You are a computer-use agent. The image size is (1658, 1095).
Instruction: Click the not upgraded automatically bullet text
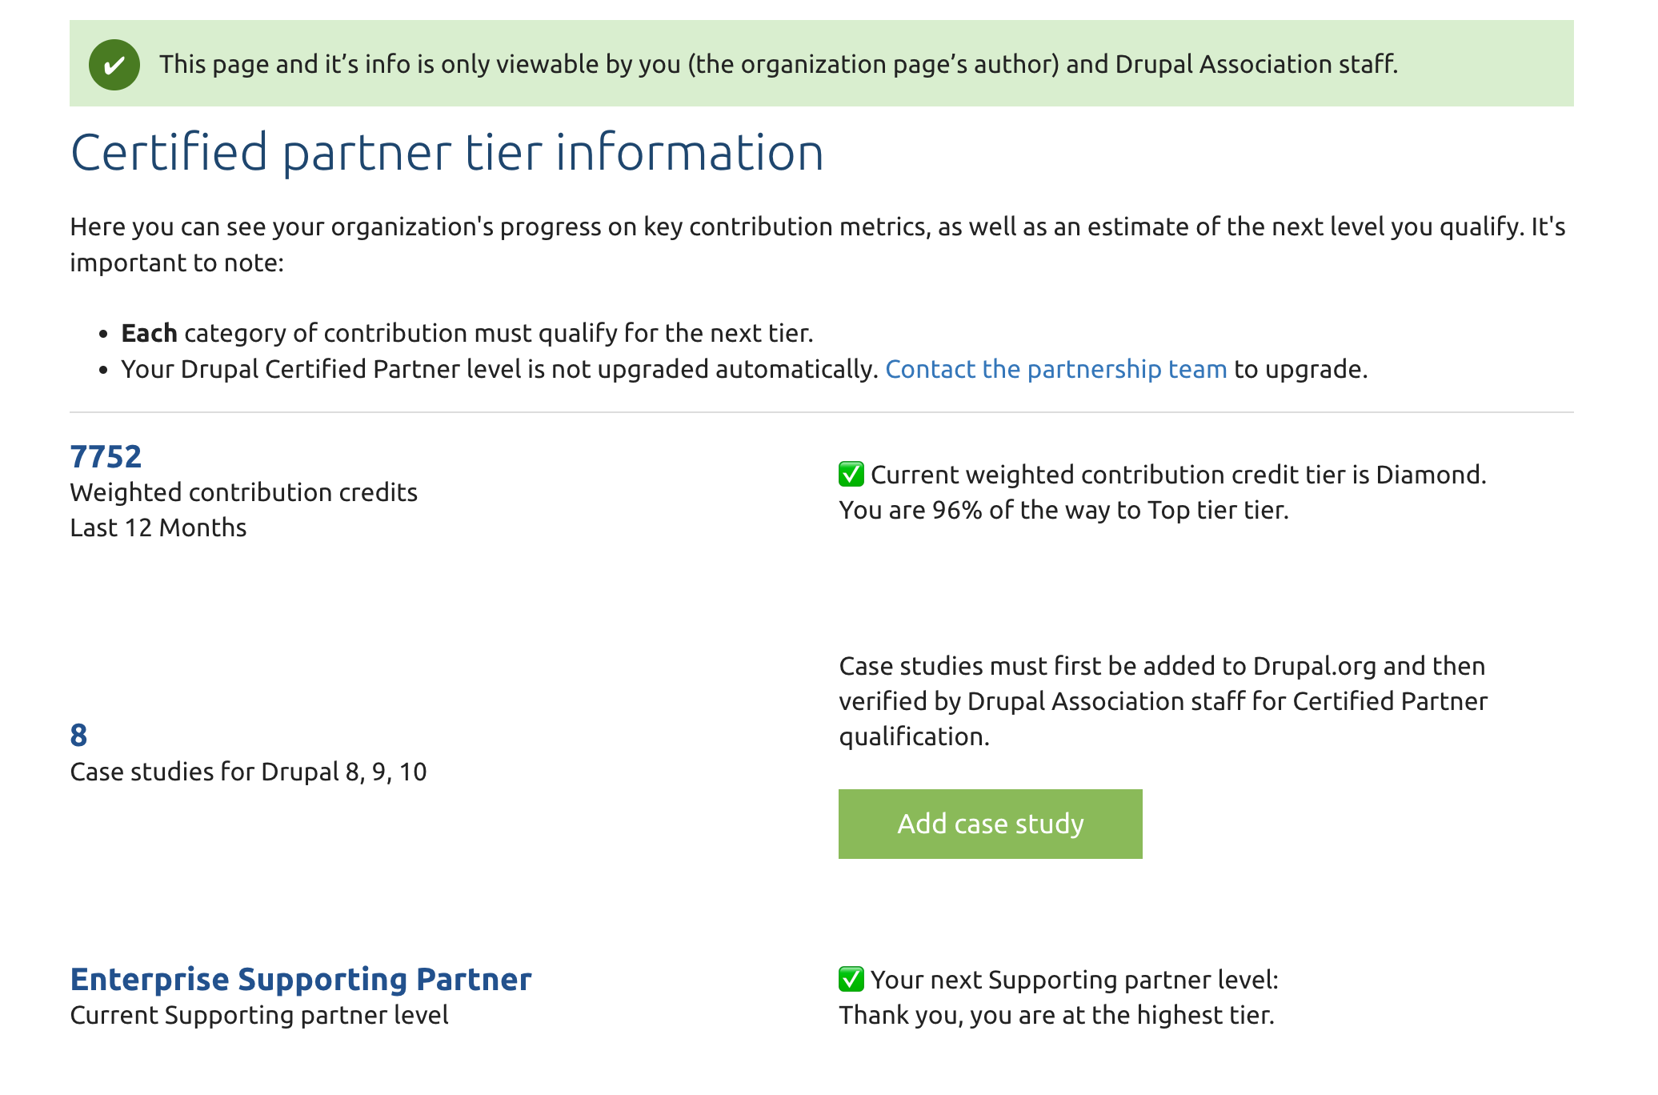click(500, 369)
